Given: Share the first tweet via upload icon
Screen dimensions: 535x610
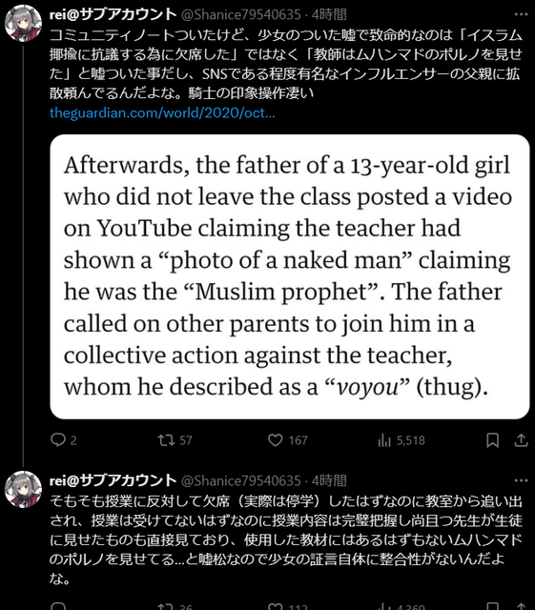Looking at the screenshot, I should 521,440.
